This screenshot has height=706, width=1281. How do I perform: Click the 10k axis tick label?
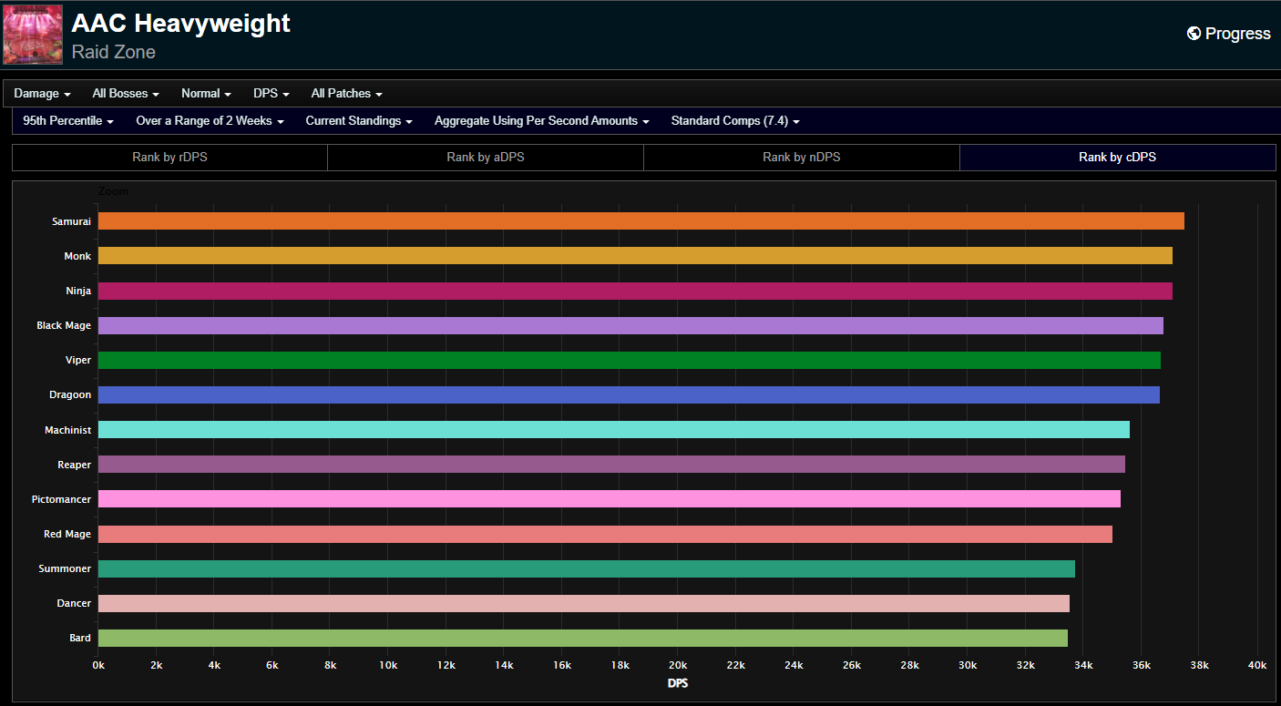(388, 666)
